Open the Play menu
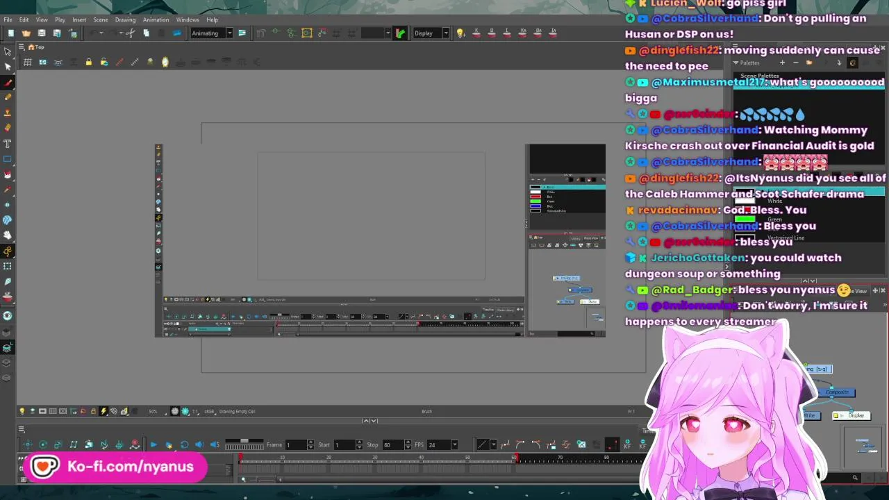This screenshot has width=889, height=500. [60, 19]
